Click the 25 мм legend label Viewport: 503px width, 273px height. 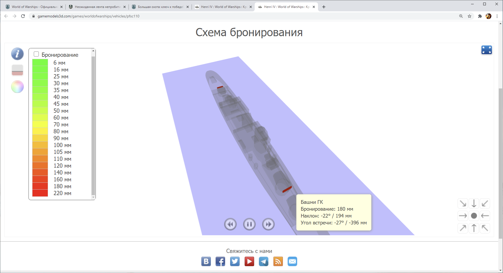point(61,77)
